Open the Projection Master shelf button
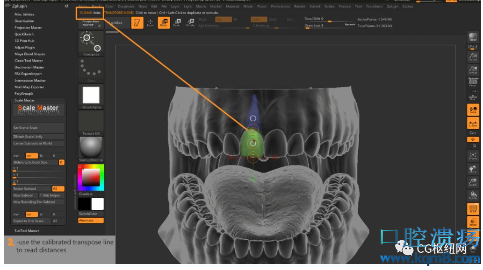The width and height of the screenshot is (483, 270). click(91, 23)
